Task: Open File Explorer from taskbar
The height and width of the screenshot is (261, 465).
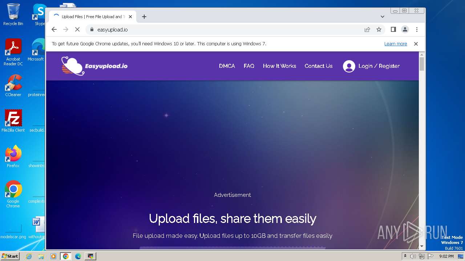Action: [x=41, y=256]
